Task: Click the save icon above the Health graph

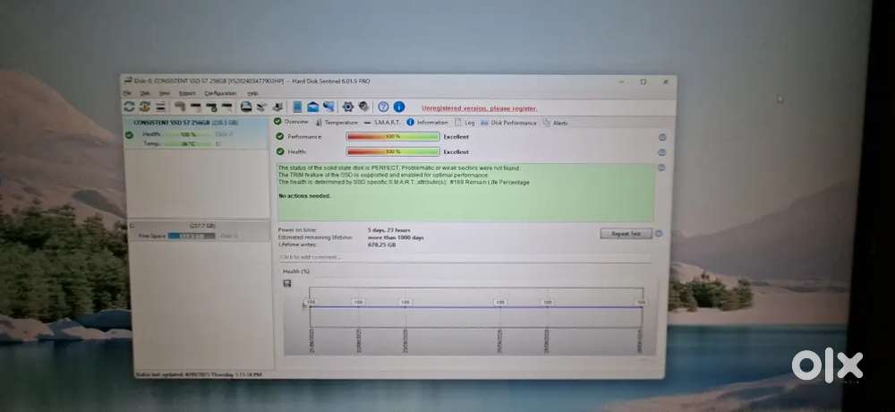Action: 286,283
